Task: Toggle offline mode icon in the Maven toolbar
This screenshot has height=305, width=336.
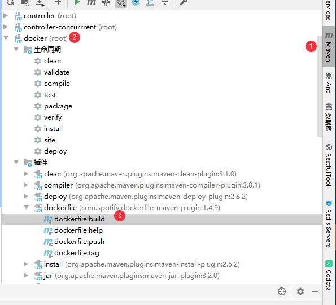Action: pyautogui.click(x=106, y=2)
